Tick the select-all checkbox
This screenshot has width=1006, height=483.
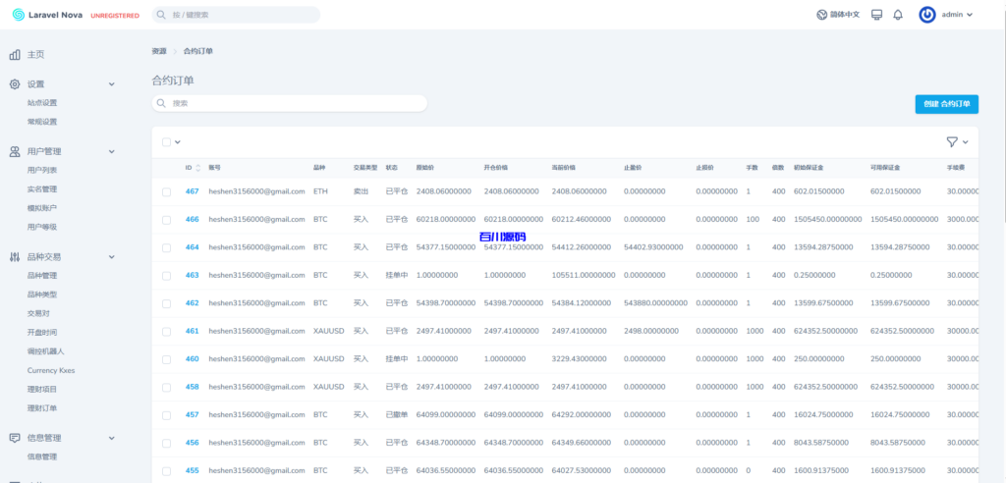pos(167,142)
